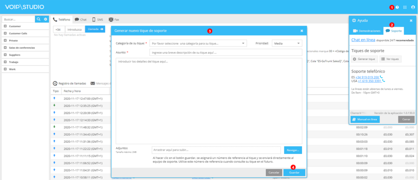418x180 pixels.
Task: Close the Ayuda help panel with X
Action: tap(411, 20)
